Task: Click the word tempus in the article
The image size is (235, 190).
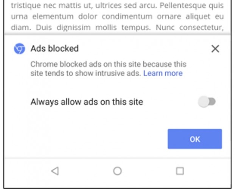Action: point(136,28)
